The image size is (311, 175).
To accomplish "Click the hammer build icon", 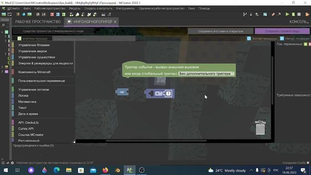I will pos(279,14).
